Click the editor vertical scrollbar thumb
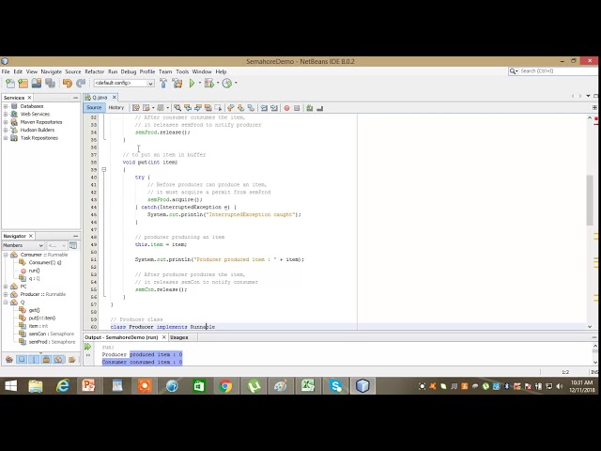Screen dimensions: 601x451 coord(590,200)
